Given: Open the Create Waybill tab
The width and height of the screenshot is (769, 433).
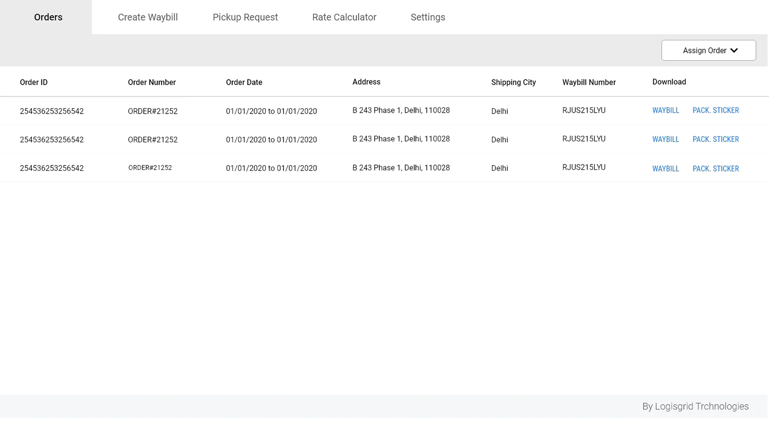Looking at the screenshot, I should point(148,17).
